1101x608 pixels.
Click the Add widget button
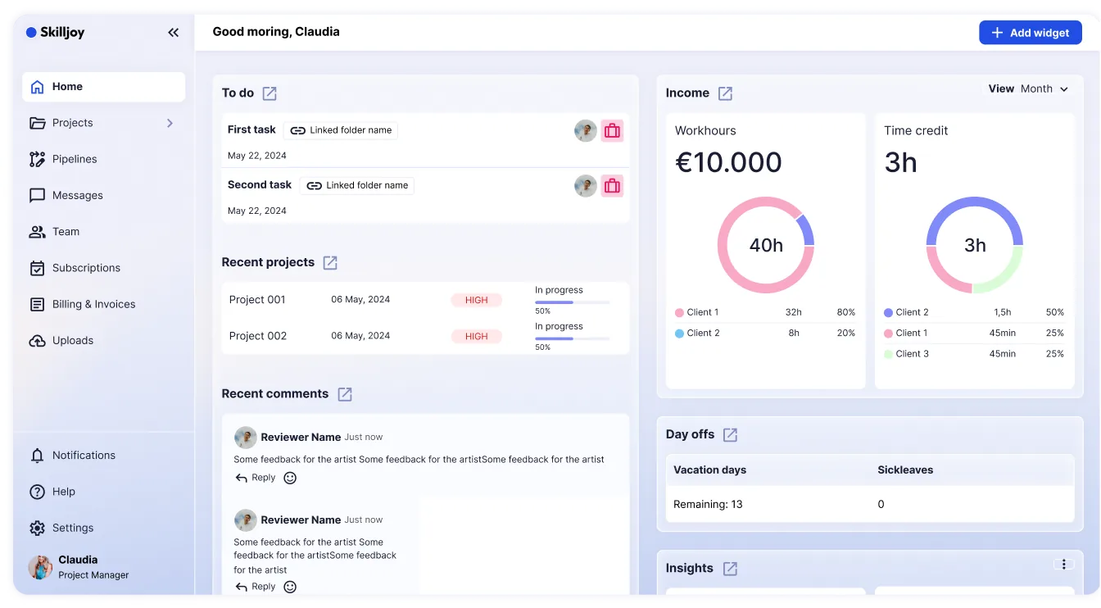1031,33
